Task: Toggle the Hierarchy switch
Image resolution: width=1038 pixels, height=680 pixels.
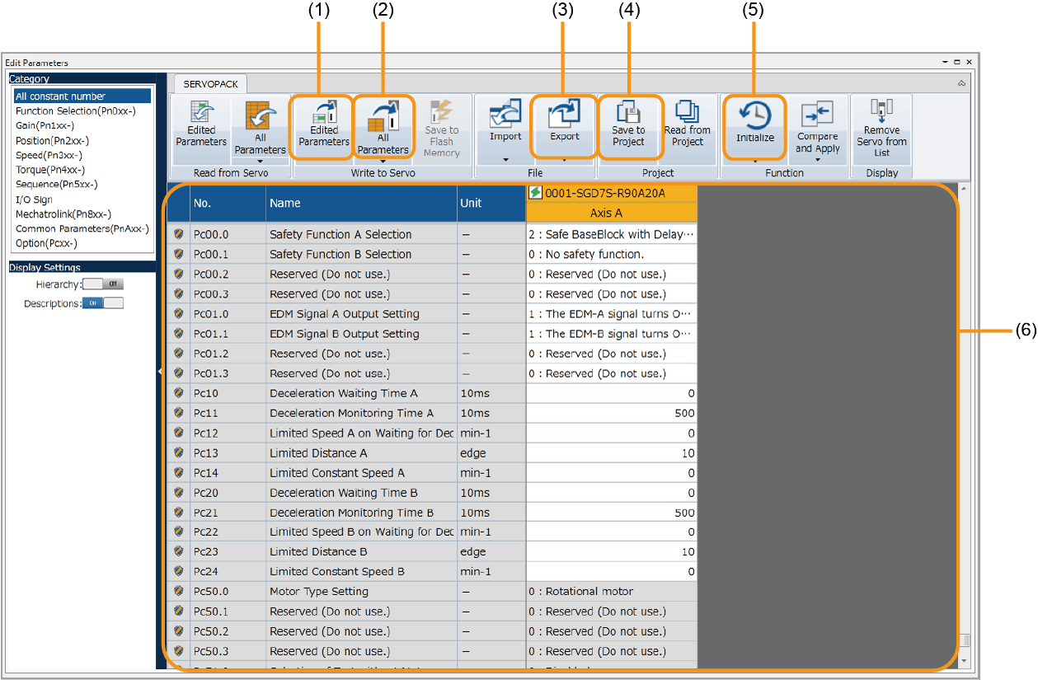Action: coord(103,284)
